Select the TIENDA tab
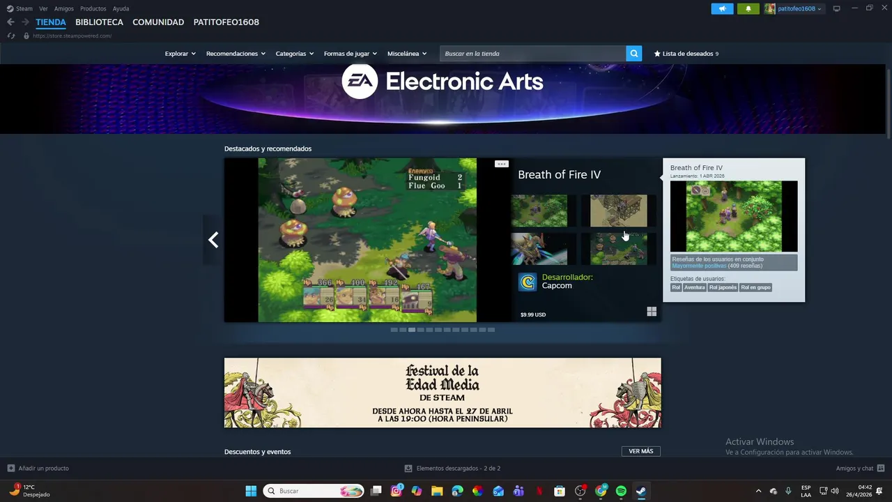This screenshot has width=892, height=502. 51,22
